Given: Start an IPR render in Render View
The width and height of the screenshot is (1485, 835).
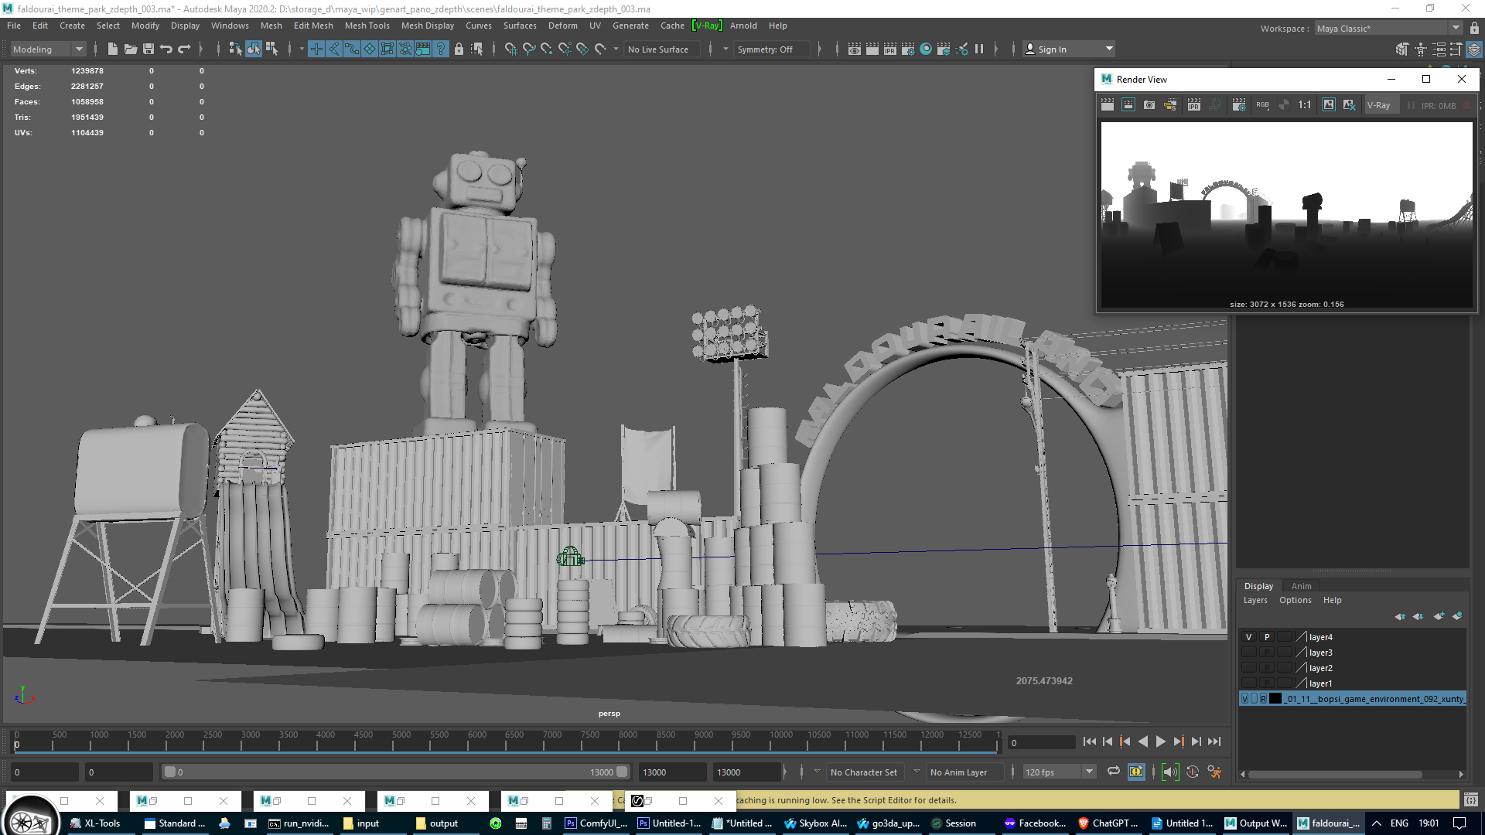Looking at the screenshot, I should [x=1193, y=104].
